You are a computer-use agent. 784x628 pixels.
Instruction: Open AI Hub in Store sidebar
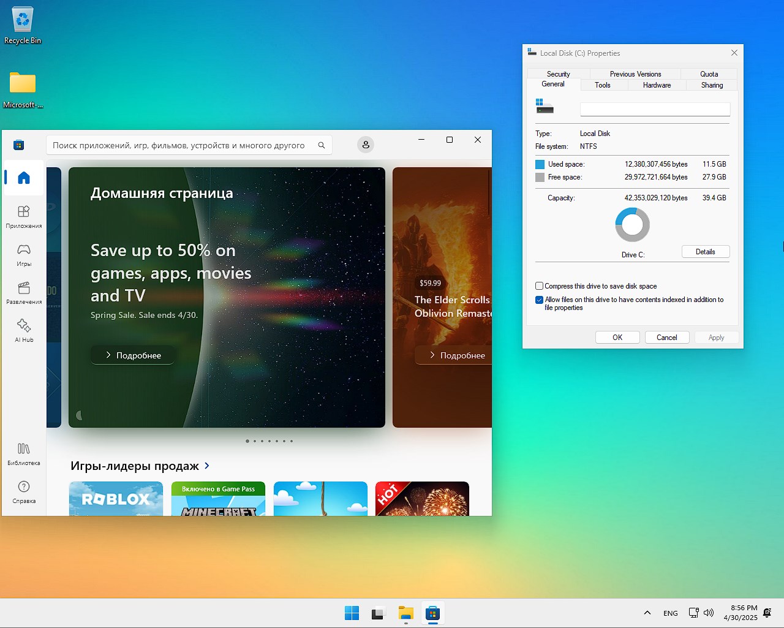click(24, 331)
